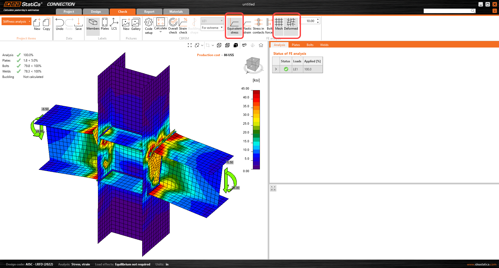Click the Strain check icon

[183, 26]
